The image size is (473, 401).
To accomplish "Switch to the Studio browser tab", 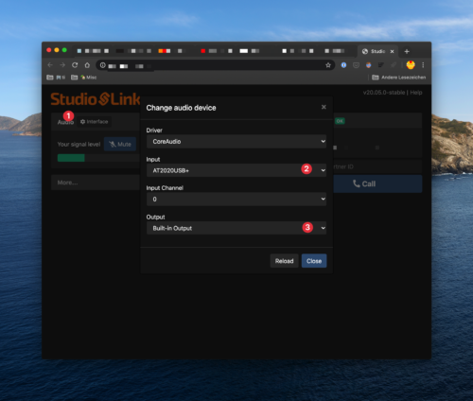I will pyautogui.click(x=377, y=51).
